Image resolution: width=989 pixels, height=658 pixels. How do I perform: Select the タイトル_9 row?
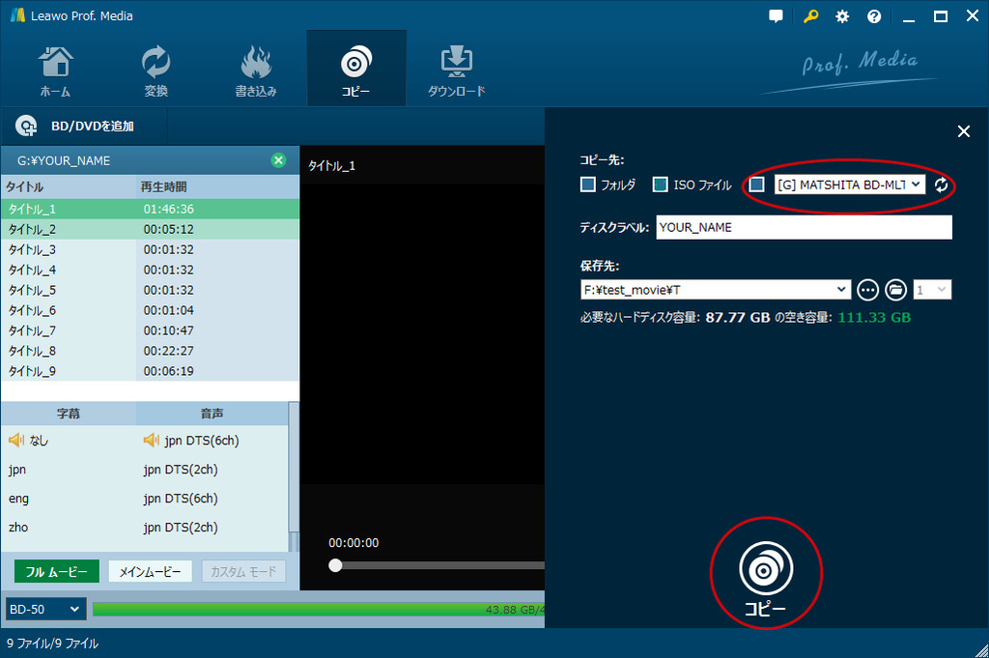(150, 370)
